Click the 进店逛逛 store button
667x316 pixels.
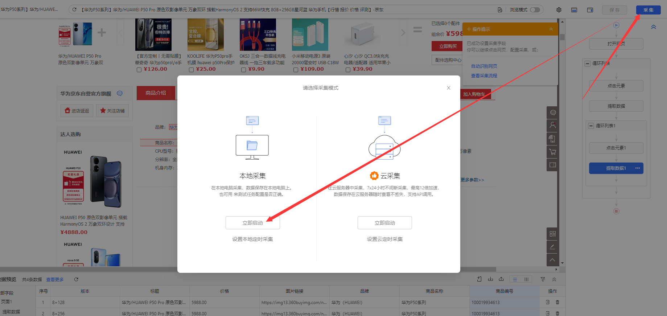pyautogui.click(x=77, y=111)
